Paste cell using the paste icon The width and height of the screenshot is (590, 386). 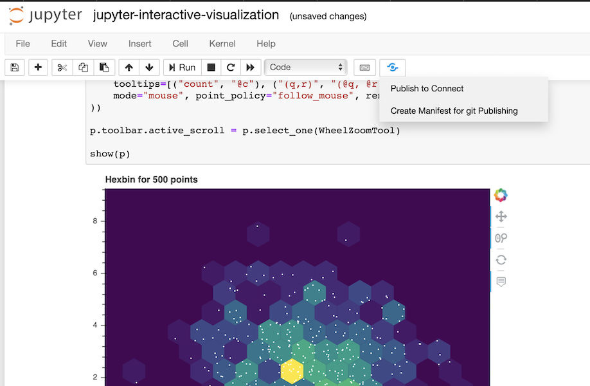[x=103, y=67]
